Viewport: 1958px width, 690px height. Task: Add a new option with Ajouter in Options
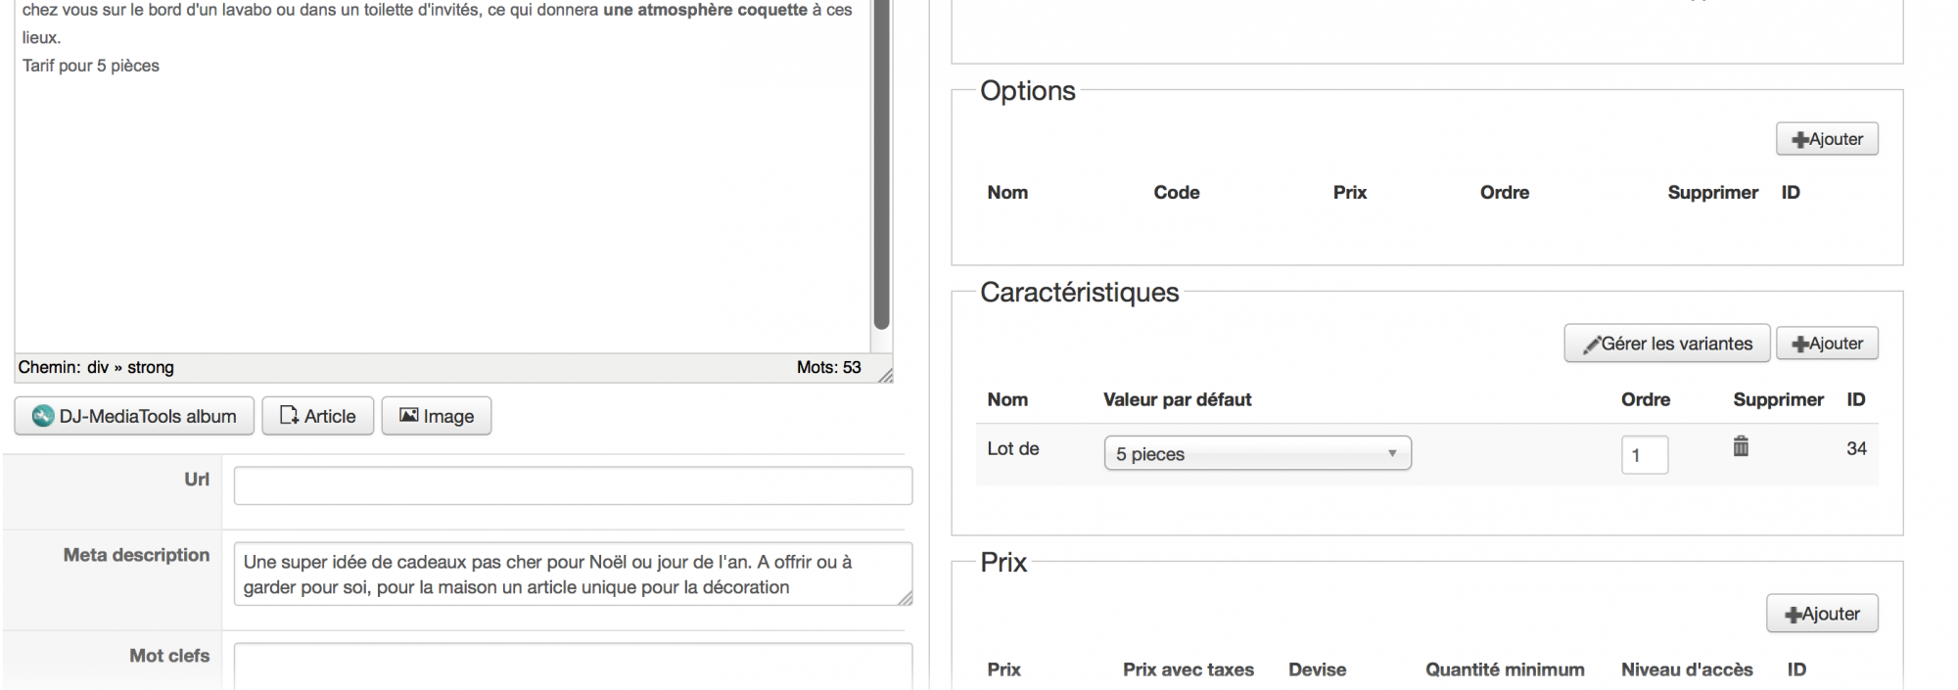tap(1827, 139)
